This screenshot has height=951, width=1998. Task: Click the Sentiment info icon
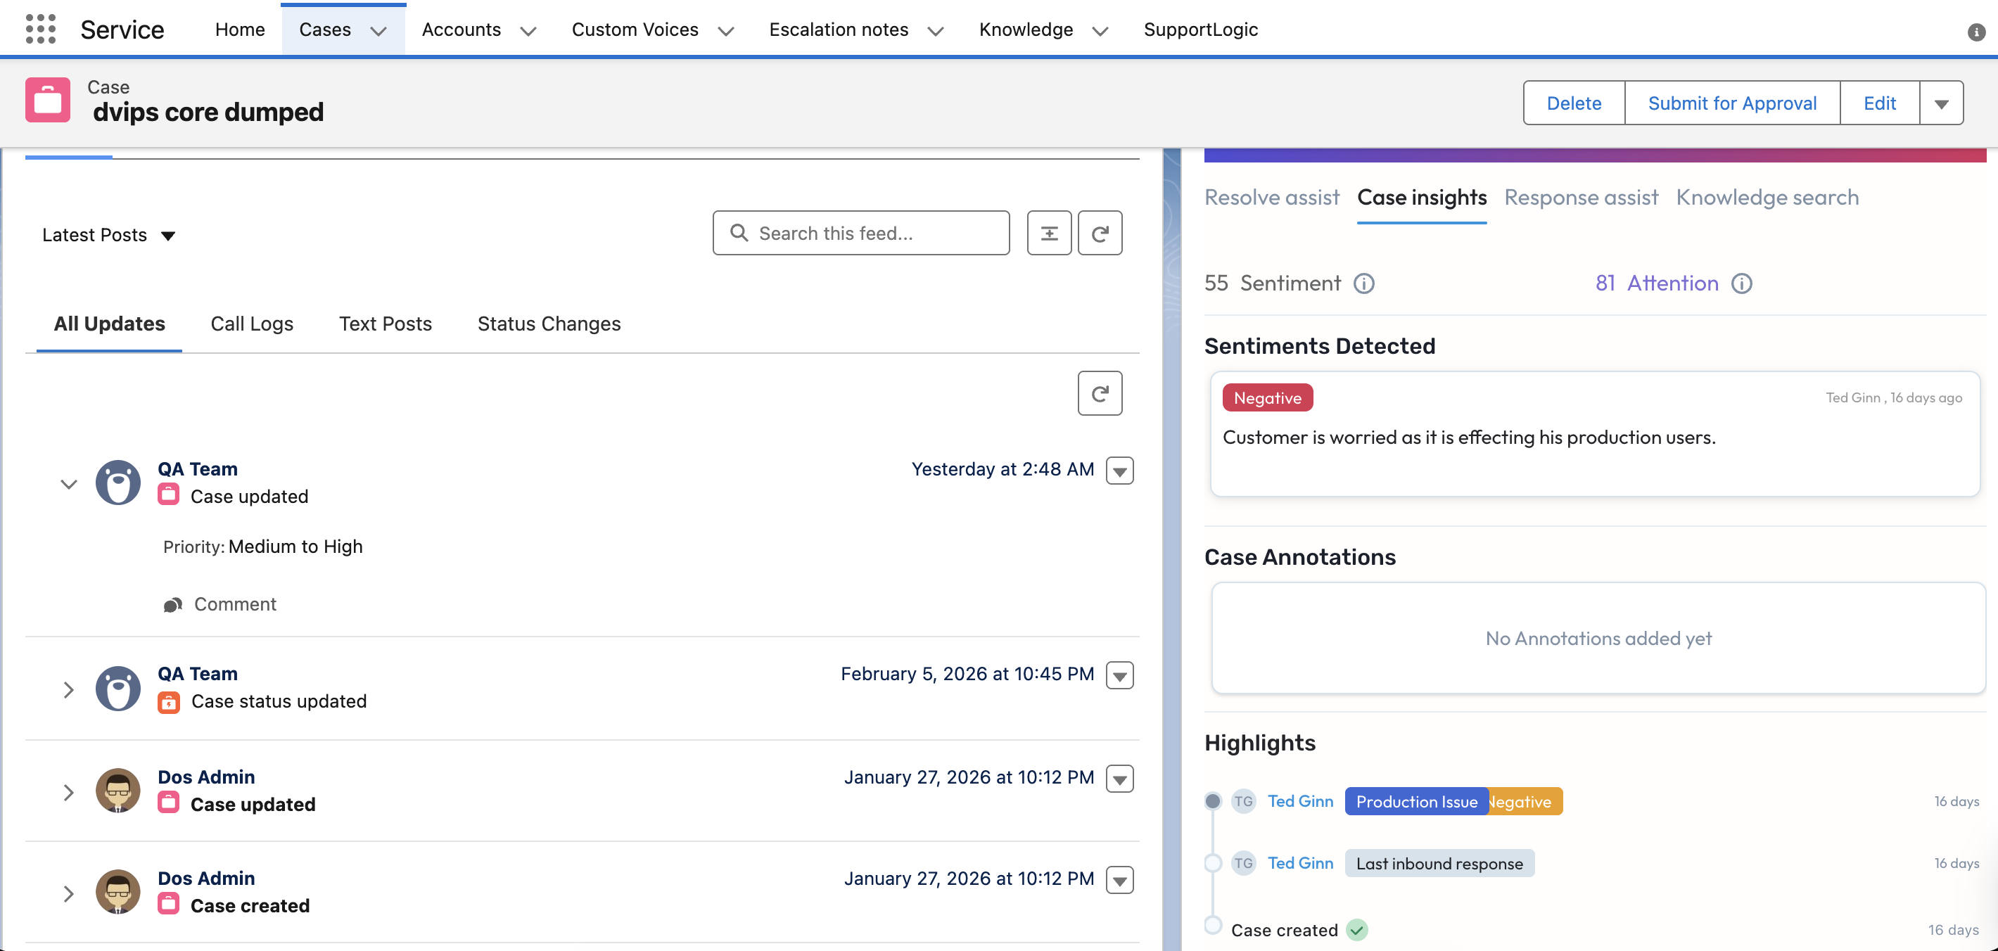[x=1363, y=284]
